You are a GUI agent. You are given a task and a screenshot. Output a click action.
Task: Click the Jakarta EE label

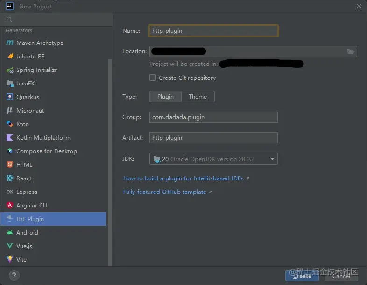point(30,56)
